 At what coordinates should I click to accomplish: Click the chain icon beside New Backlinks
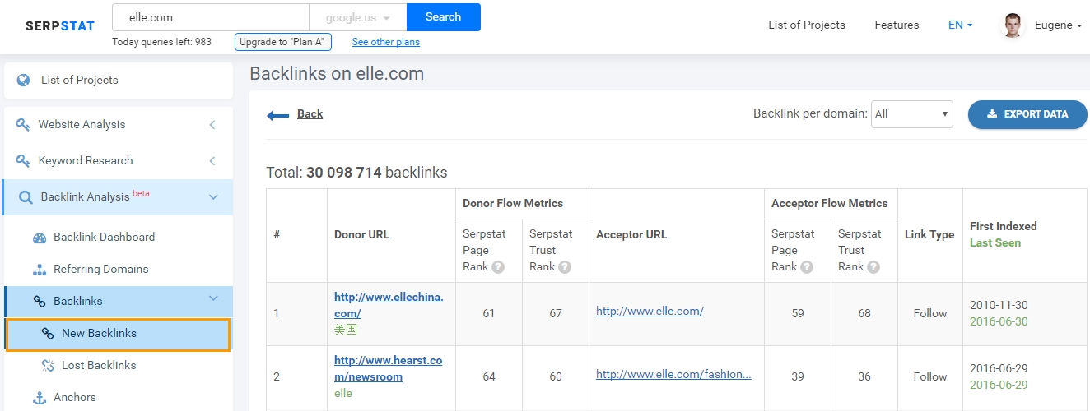[x=48, y=334]
